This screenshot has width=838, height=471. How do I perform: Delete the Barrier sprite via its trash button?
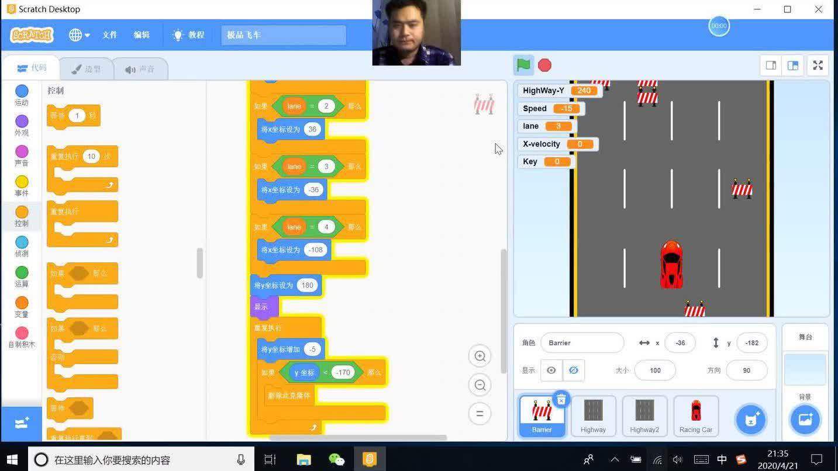pyautogui.click(x=561, y=400)
